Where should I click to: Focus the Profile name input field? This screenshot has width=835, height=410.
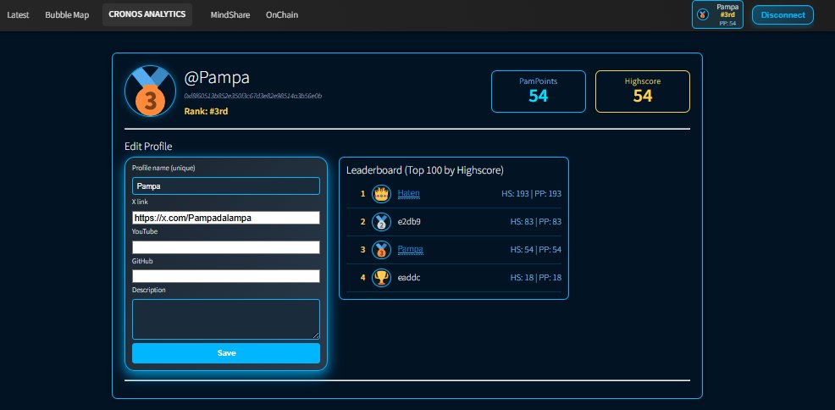(x=226, y=186)
